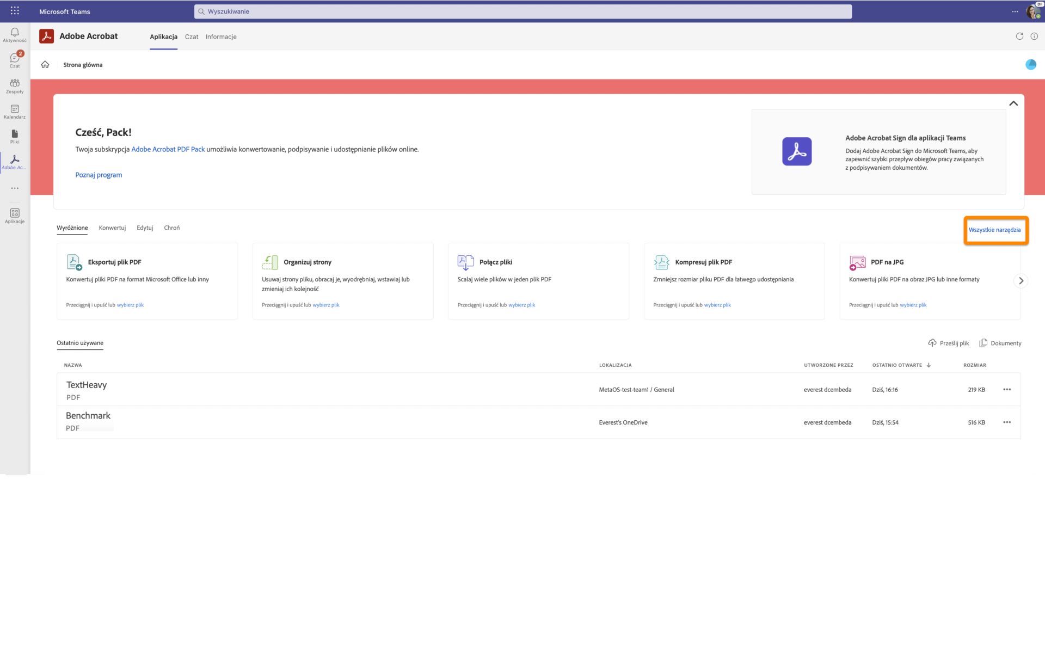
Task: Open Aktywność notifications in sidebar
Action: pos(15,35)
